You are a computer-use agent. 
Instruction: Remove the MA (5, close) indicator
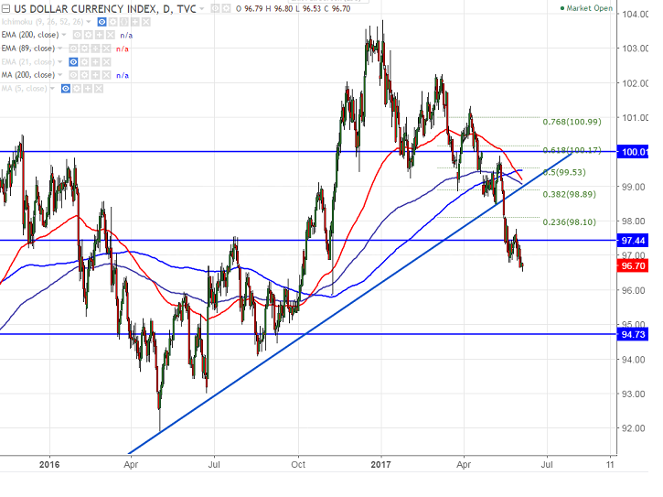(99, 89)
